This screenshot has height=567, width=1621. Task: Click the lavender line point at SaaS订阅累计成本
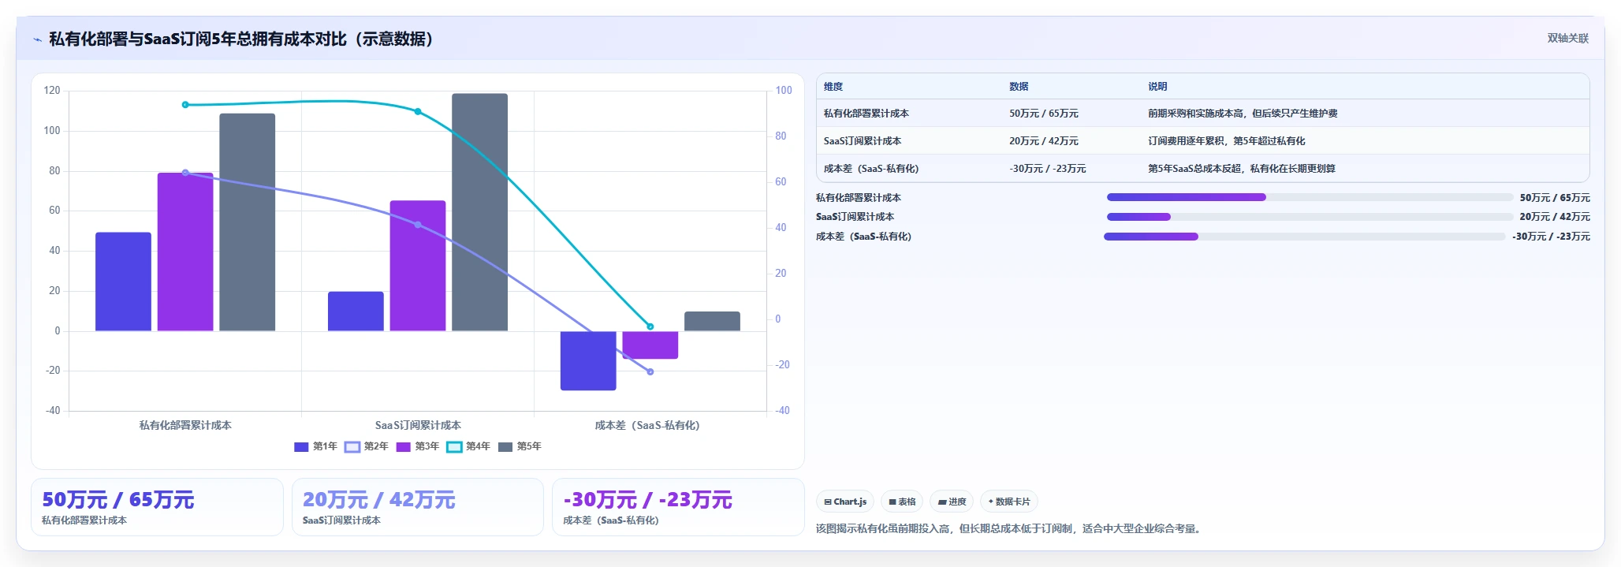point(418,225)
